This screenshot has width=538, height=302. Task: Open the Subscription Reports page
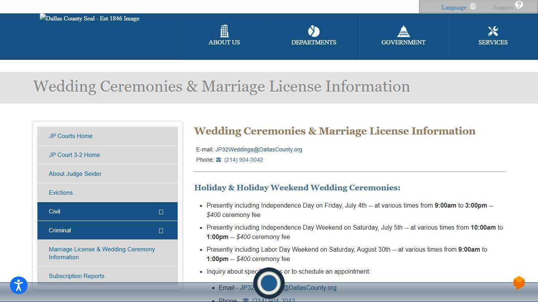click(x=76, y=276)
